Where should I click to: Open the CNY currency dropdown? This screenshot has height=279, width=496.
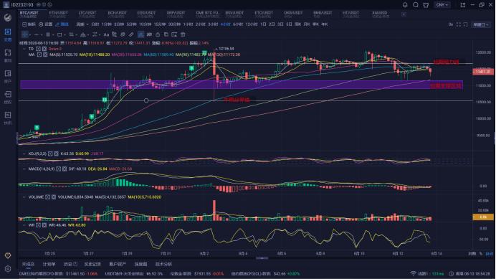442,5
